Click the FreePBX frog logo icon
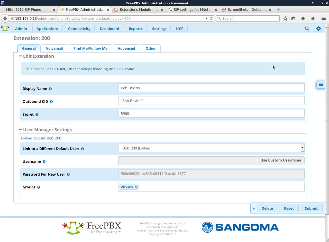The height and width of the screenshot is (242, 329). point(5,28)
